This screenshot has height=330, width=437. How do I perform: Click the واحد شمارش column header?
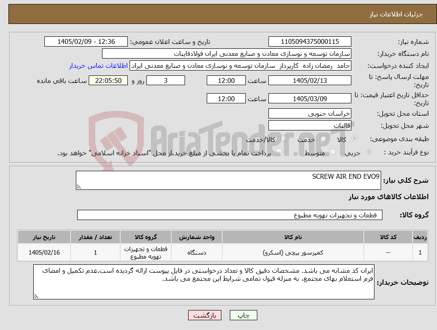tap(197, 237)
